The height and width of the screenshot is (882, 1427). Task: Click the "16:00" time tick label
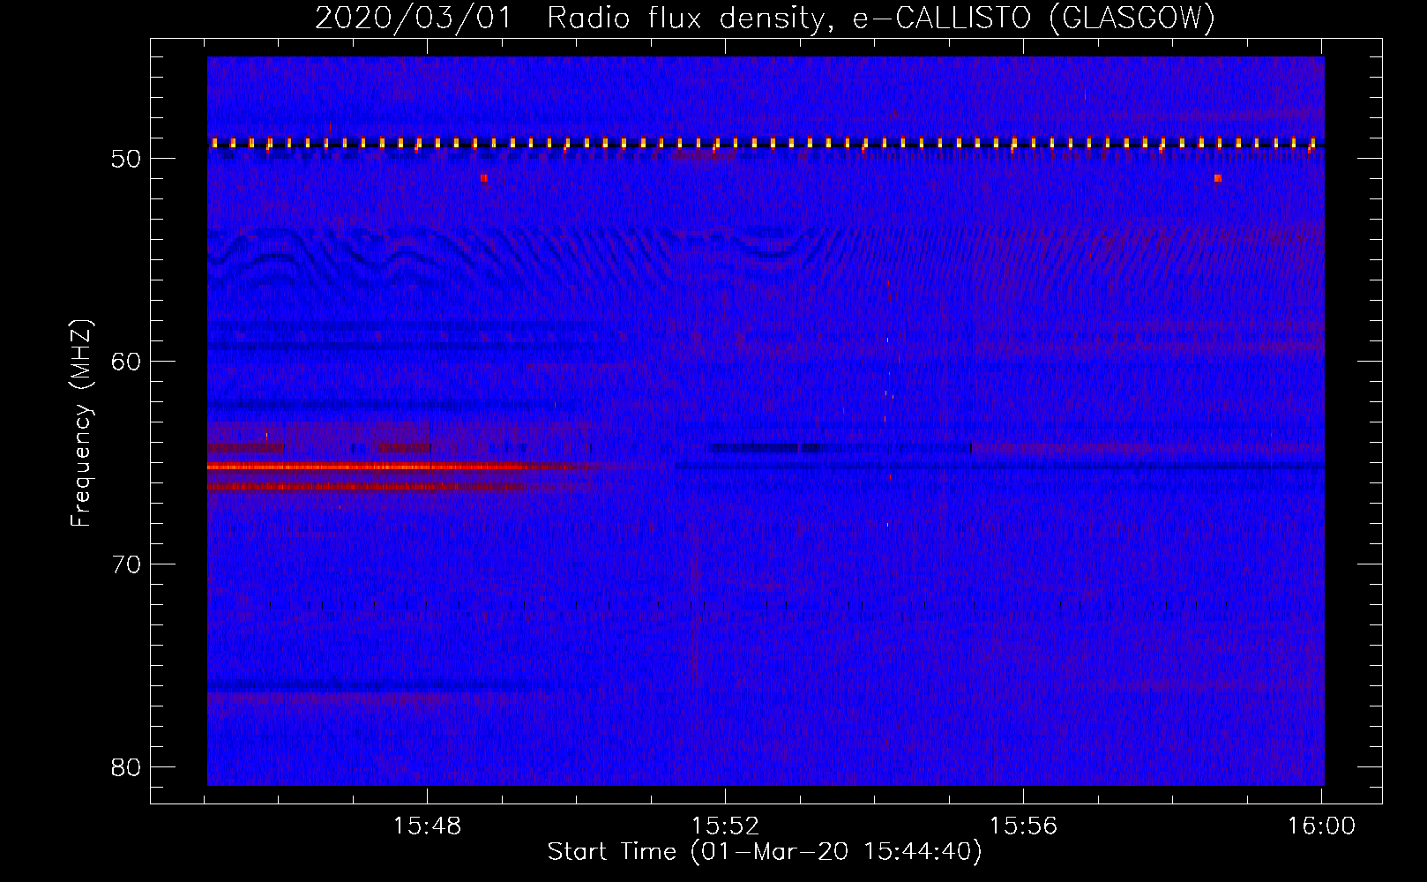click(x=1321, y=826)
